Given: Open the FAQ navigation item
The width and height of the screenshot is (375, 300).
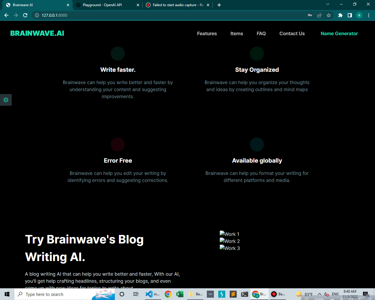Looking at the screenshot, I should point(261,33).
